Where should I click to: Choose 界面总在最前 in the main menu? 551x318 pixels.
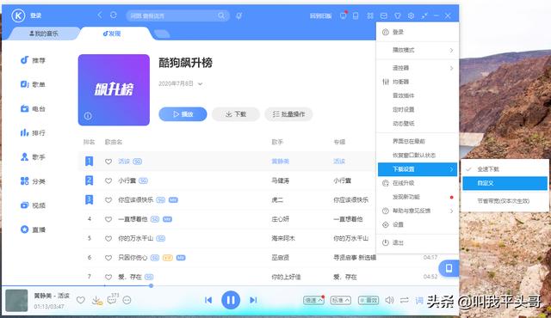pos(418,141)
